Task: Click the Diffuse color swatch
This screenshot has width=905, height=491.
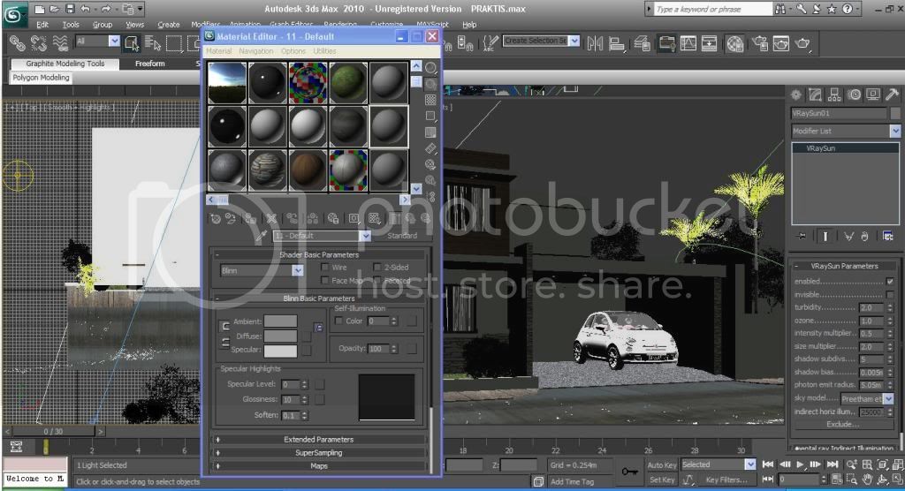Action: pos(280,336)
